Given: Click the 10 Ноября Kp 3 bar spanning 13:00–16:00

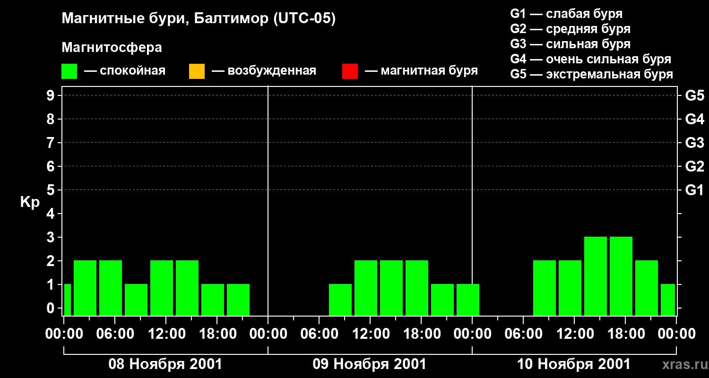Looking at the screenshot, I should [x=596, y=276].
